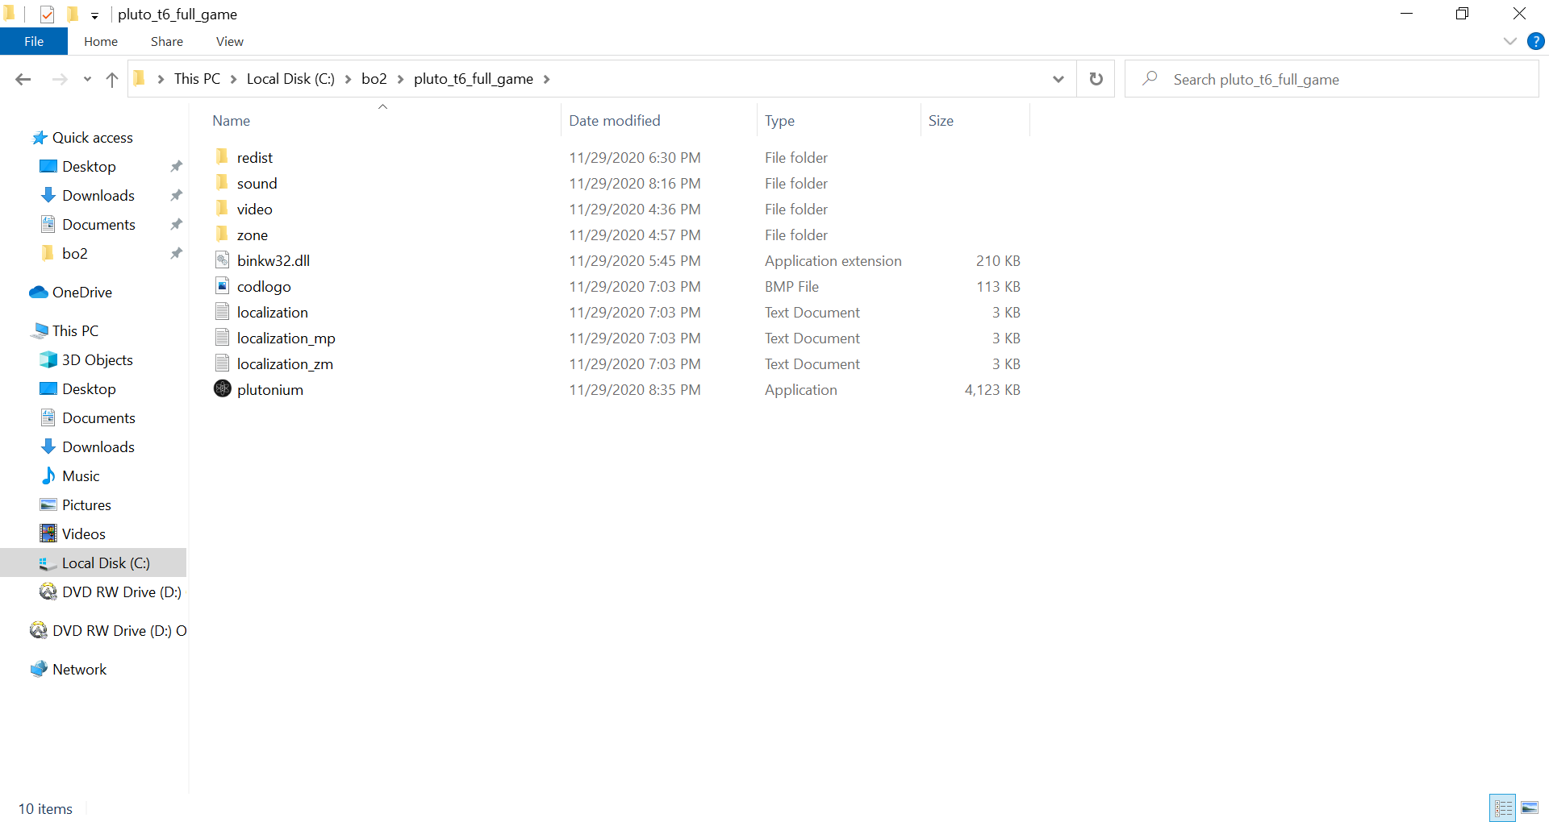Expand chevron after This PC breadcrumb
This screenshot has width=1549, height=822.
(234, 79)
